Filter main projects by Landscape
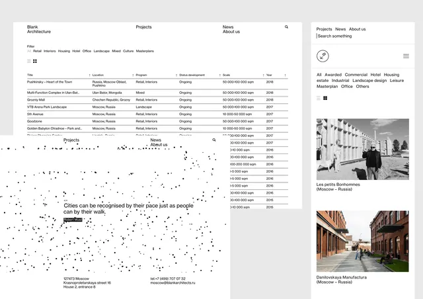 coord(101,51)
